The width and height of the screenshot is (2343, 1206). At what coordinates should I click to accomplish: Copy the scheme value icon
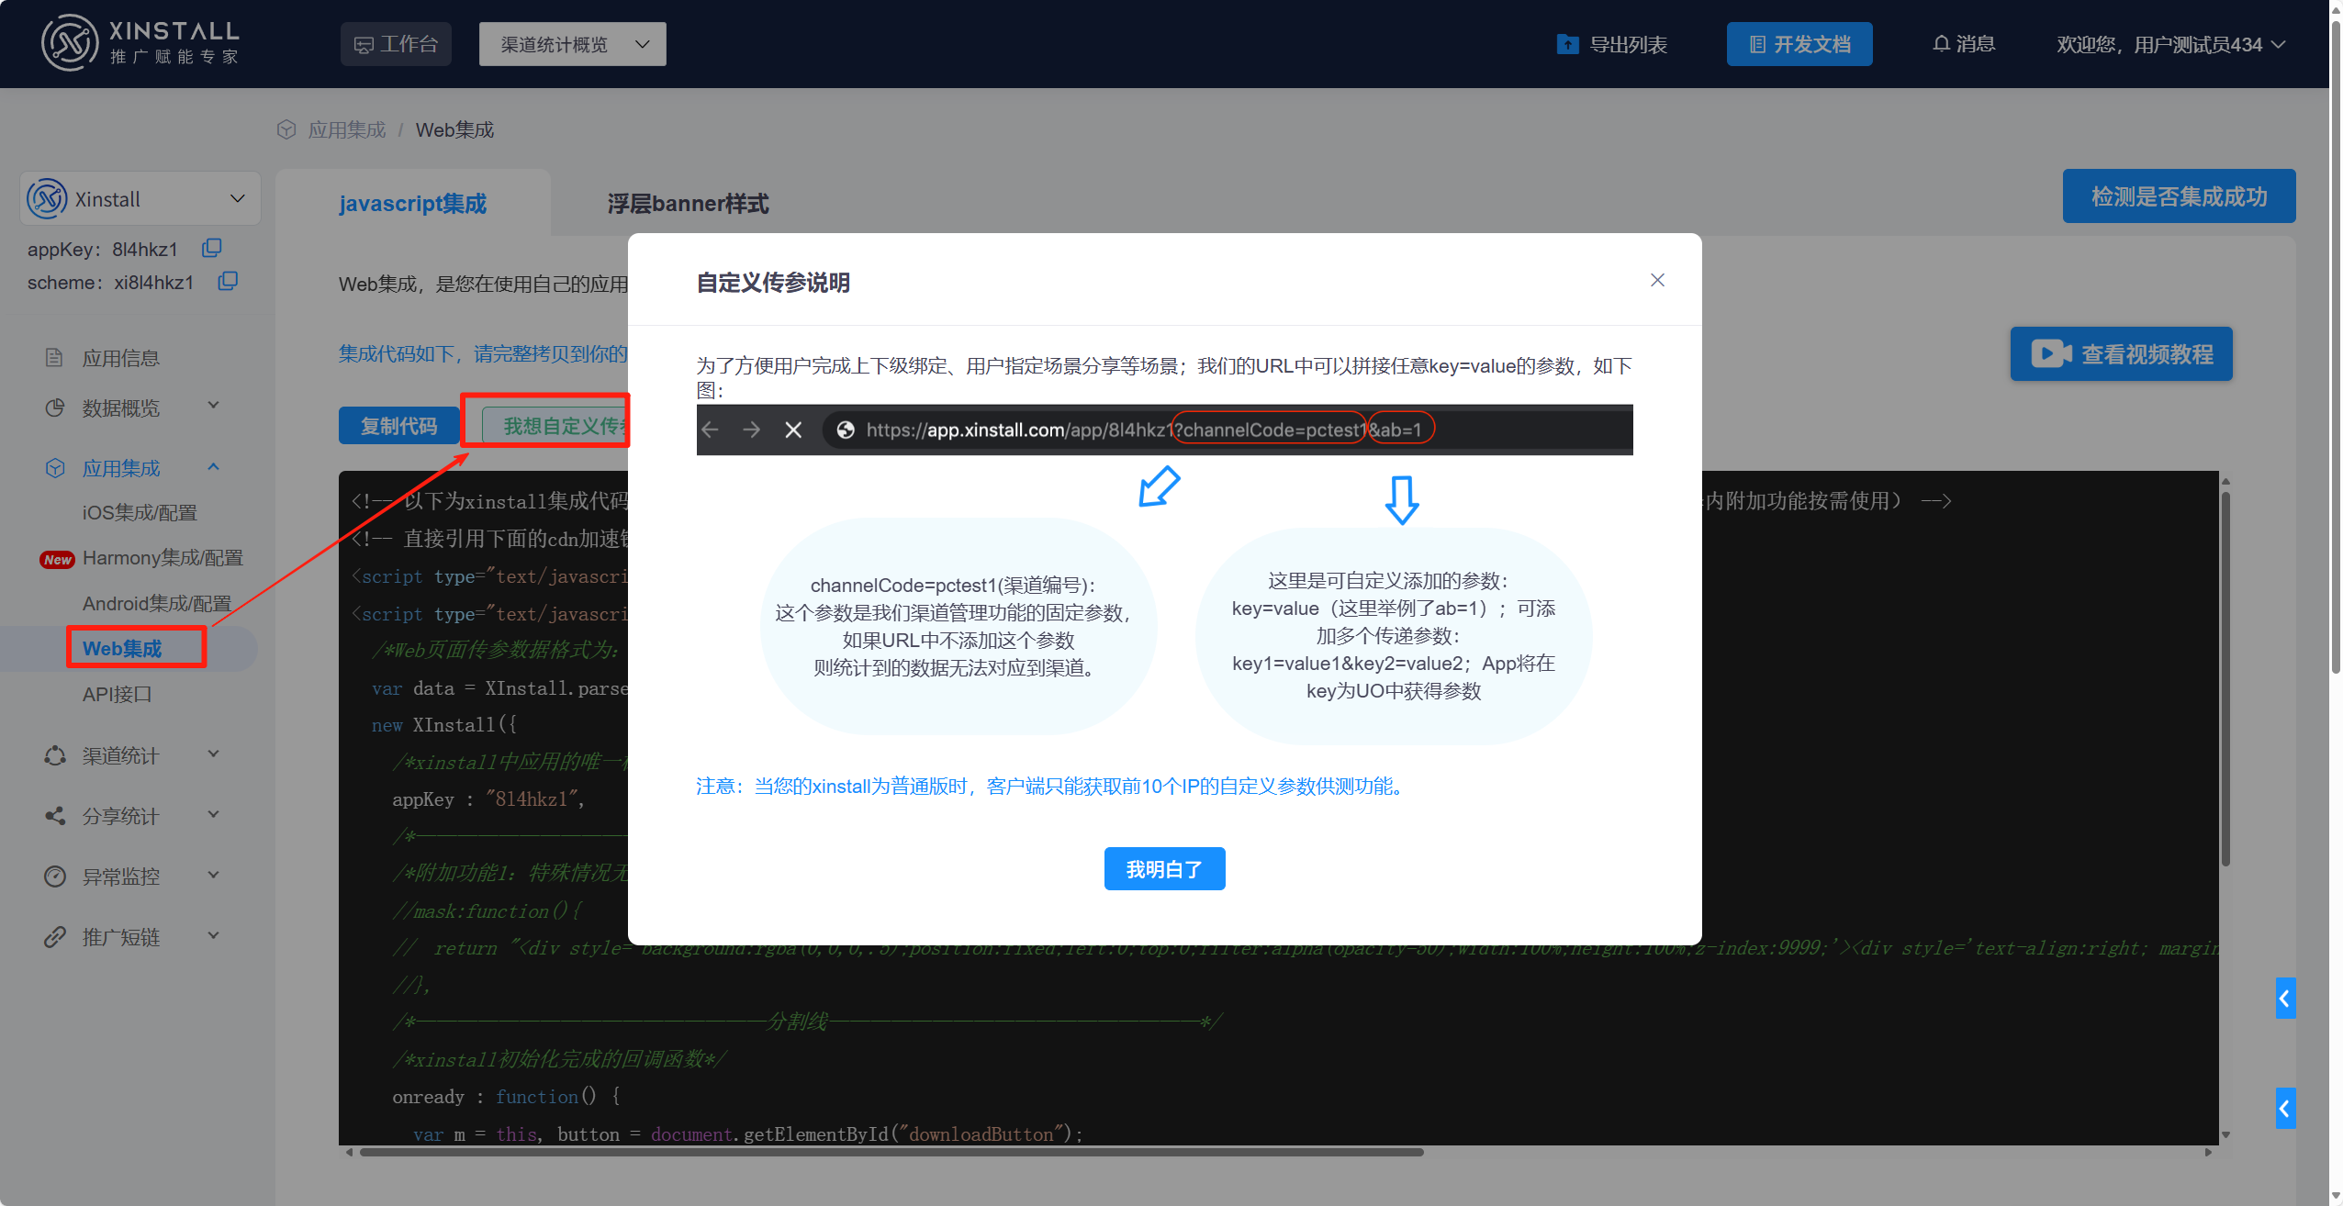(228, 281)
